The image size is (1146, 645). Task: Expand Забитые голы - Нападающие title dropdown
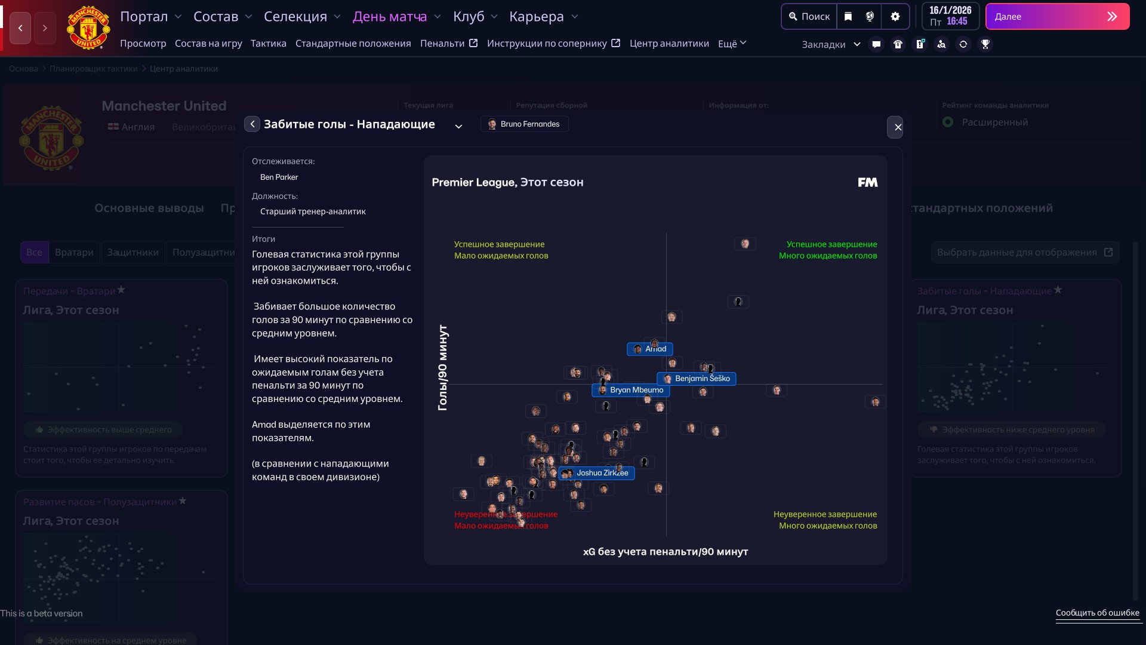click(458, 126)
